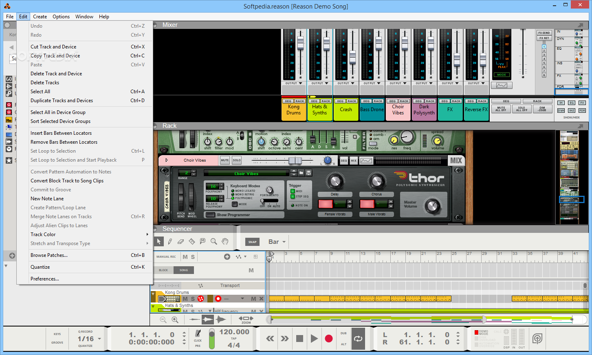592x355 pixels.
Task: Select the smallest waveform zoom mode
Action: coord(195,320)
